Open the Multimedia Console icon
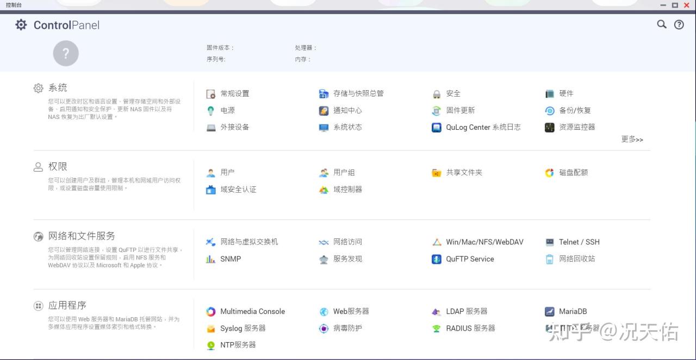The image size is (696, 360). click(x=211, y=312)
